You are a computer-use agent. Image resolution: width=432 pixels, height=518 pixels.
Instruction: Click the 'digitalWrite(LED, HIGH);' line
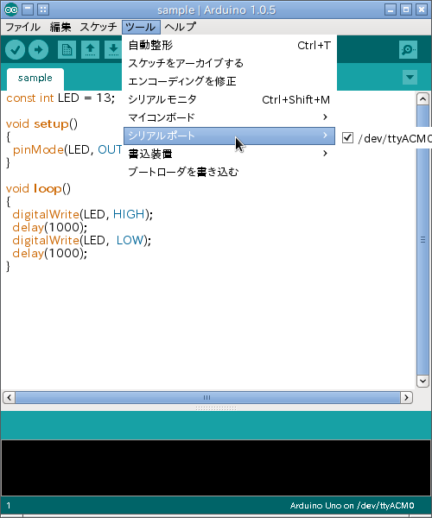click(83, 214)
